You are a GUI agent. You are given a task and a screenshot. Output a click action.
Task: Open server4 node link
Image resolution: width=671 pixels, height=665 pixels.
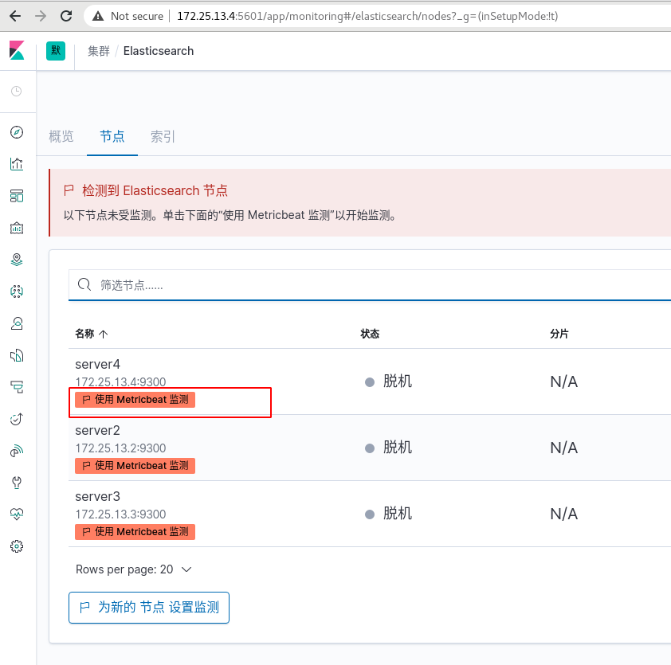[x=97, y=365]
